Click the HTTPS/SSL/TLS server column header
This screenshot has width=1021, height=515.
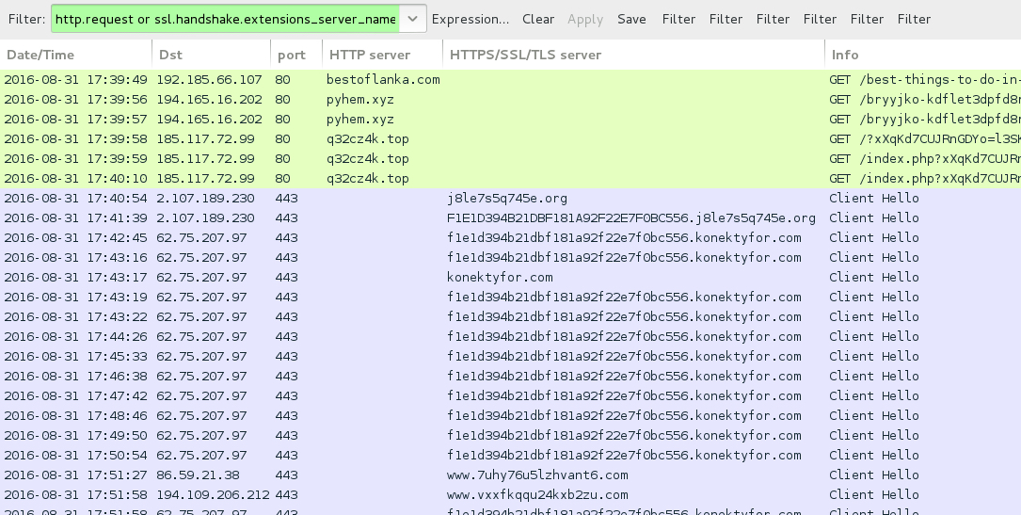[632, 55]
